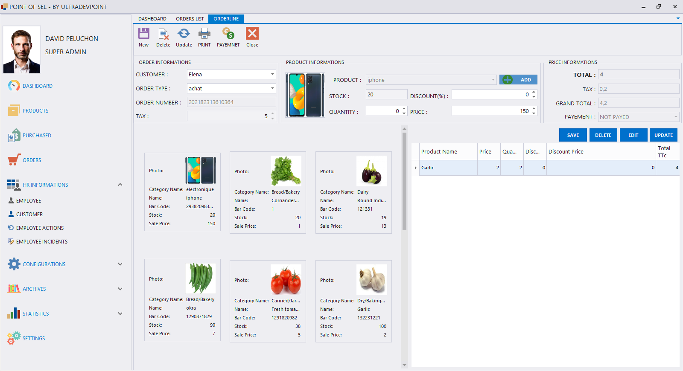Viewport: 683px width, 371px height.
Task: Open the tab list dropdown arrow
Action: click(678, 18)
